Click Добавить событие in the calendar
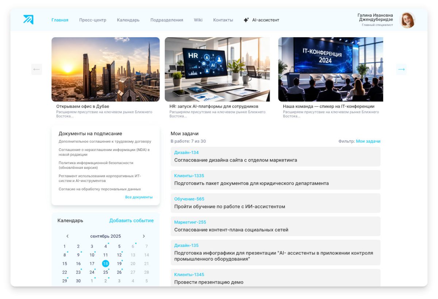The image size is (438, 299). coord(131,220)
